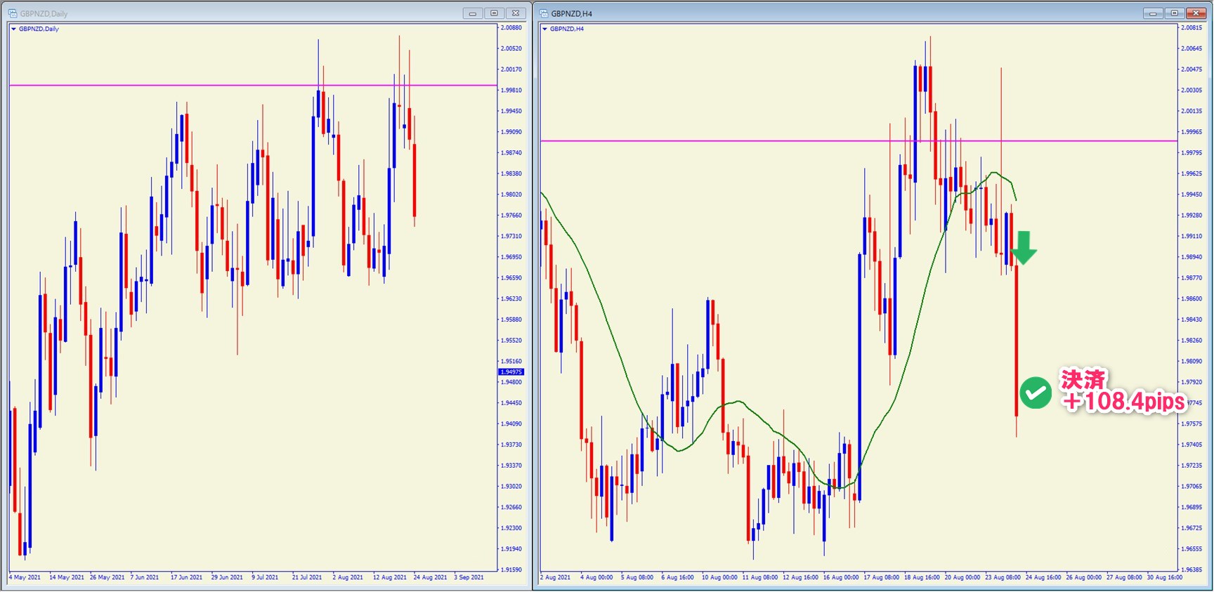
Task: Click the 30 Aug 16:00 time label
Action: 1165,577
